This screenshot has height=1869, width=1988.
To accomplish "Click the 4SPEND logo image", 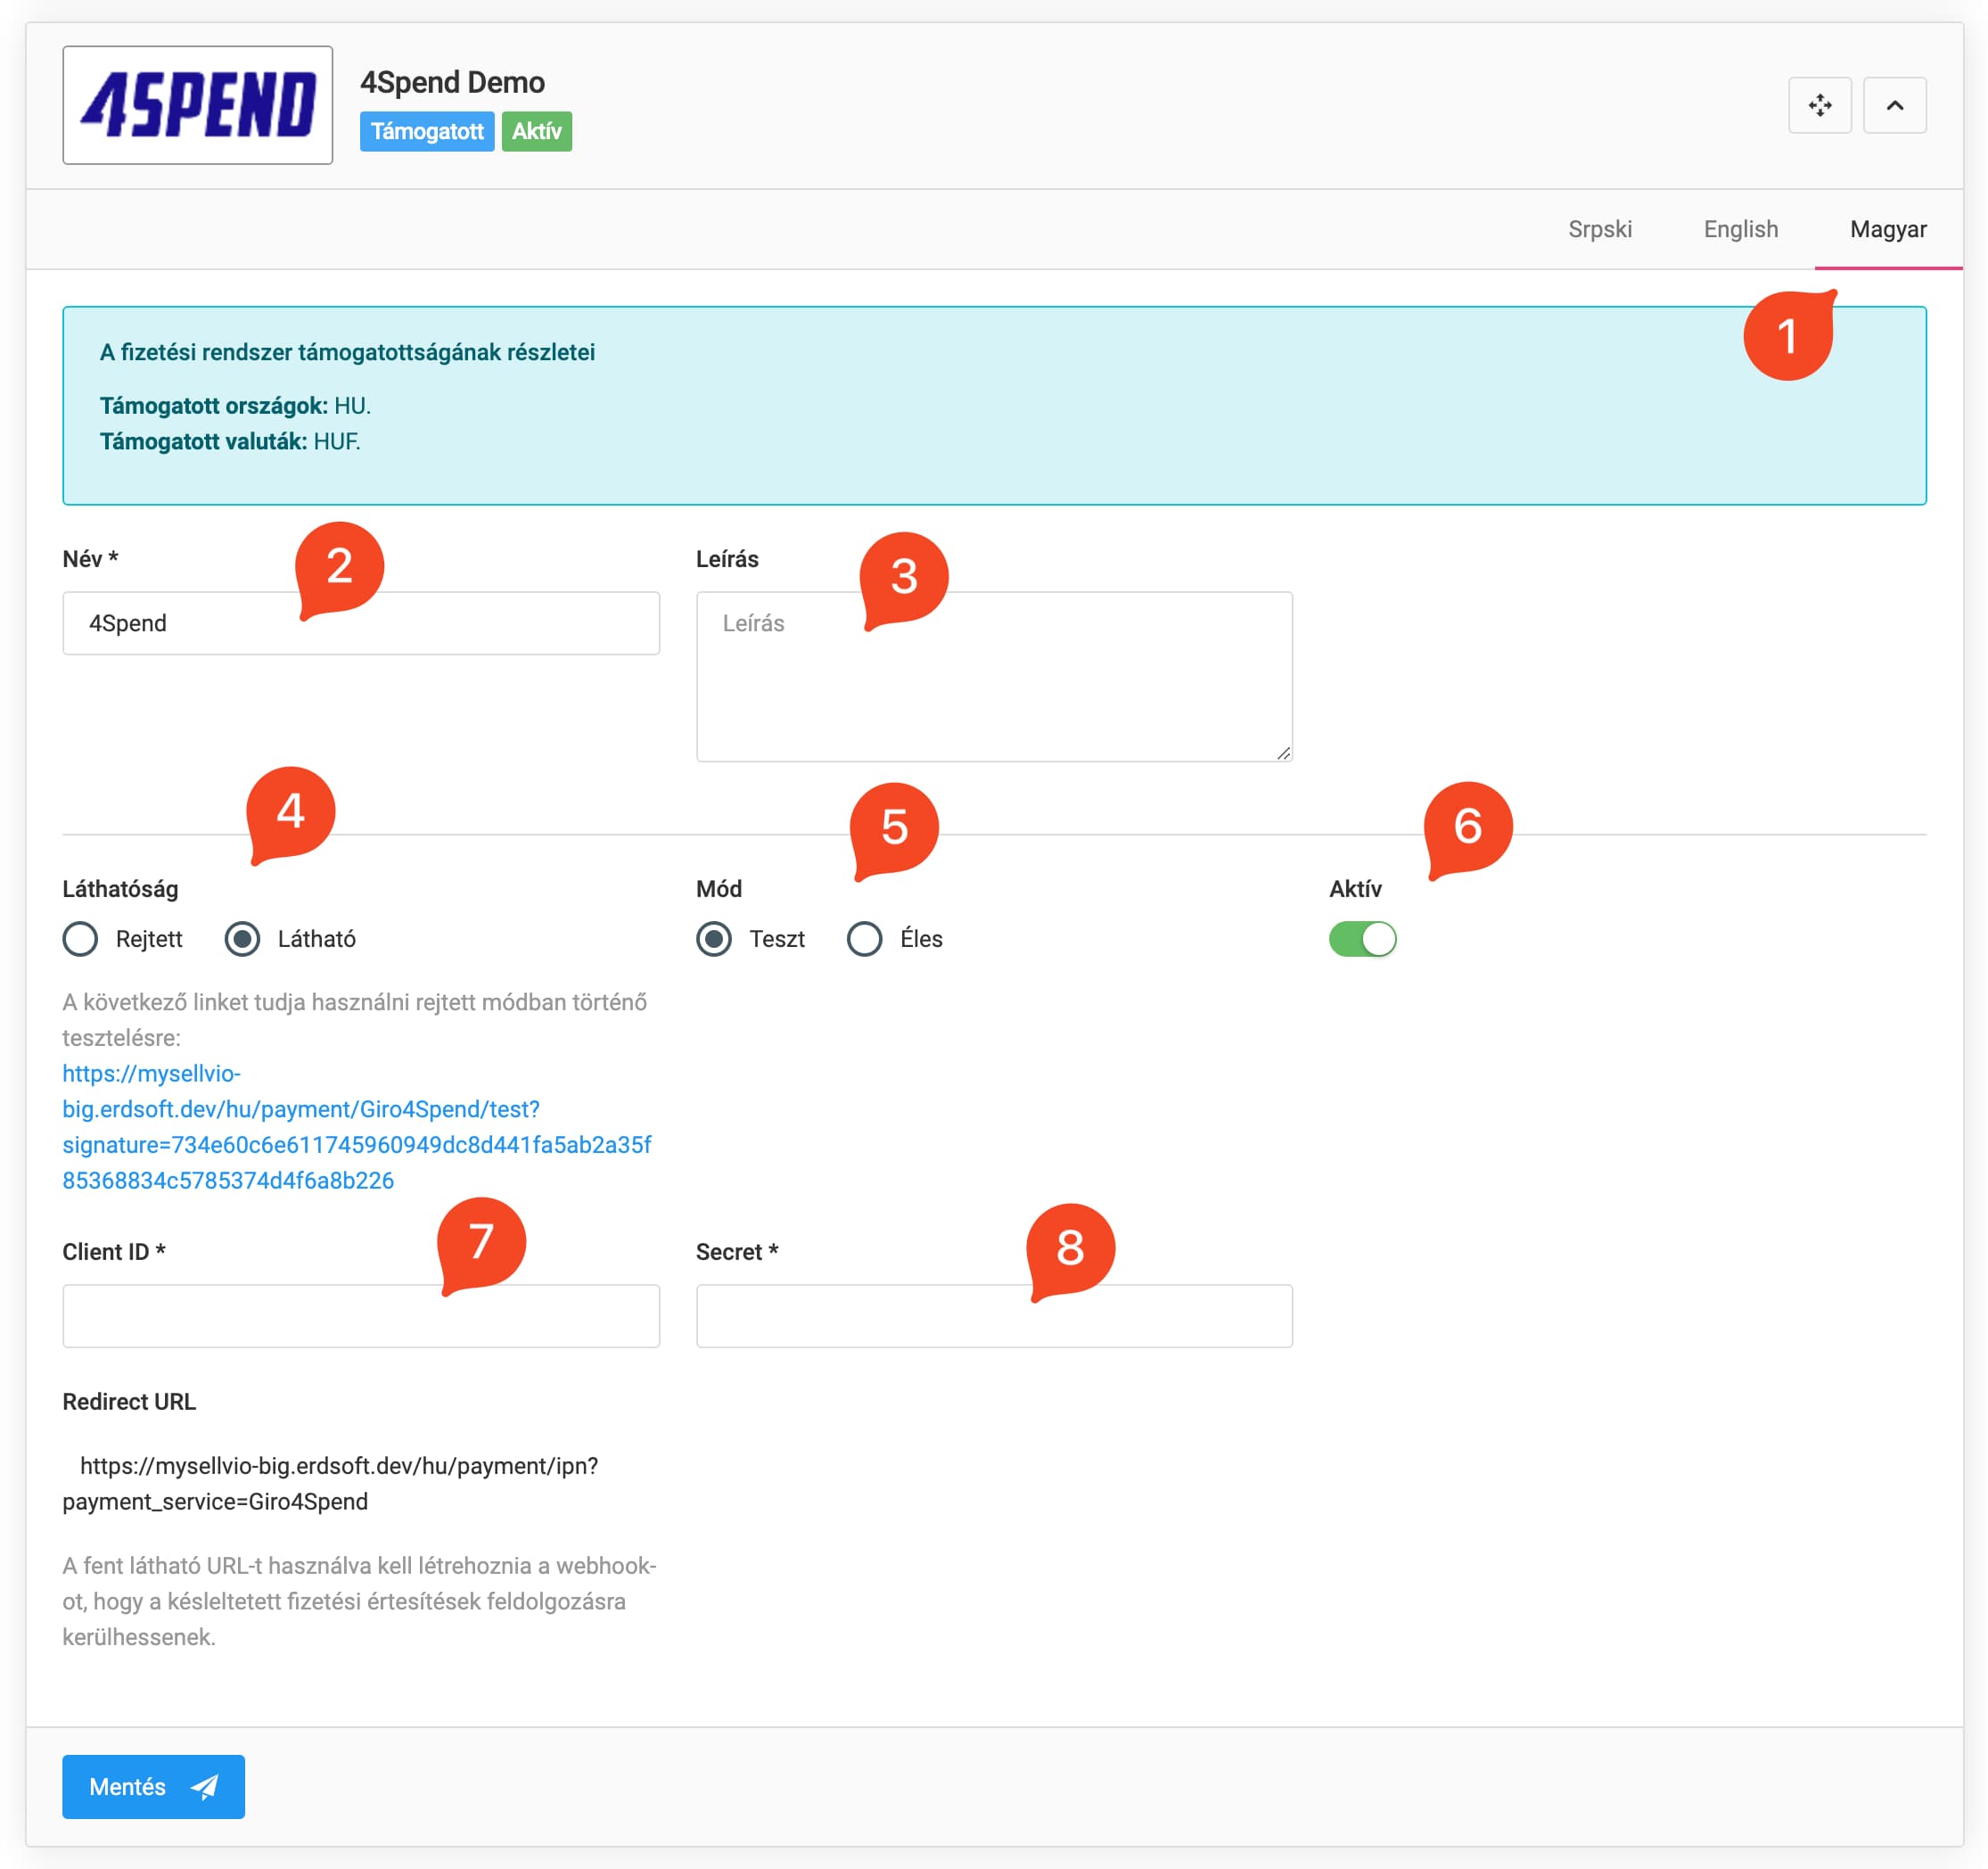I will [x=197, y=105].
